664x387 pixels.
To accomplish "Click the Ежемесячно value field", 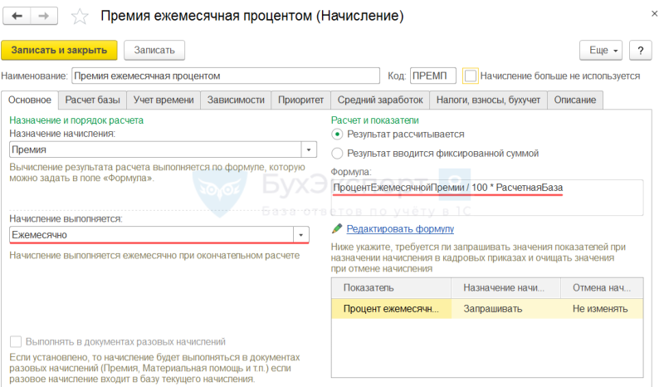I will pos(152,235).
